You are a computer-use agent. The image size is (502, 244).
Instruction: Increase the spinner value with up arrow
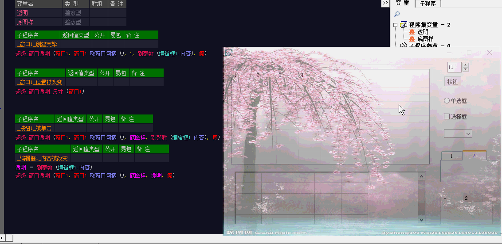pyautogui.click(x=465, y=65)
